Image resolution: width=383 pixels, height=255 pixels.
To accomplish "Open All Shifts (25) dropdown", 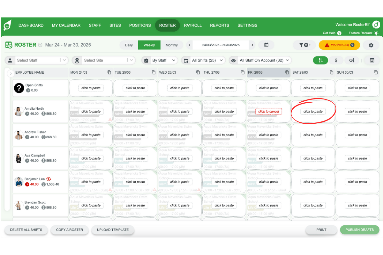I will pos(204,60).
